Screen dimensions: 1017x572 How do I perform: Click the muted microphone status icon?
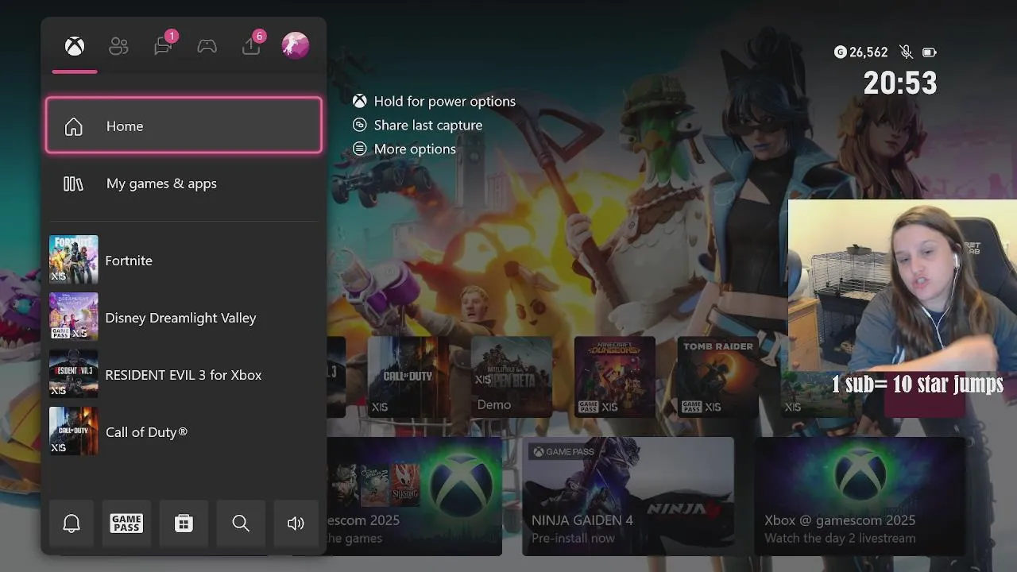(x=906, y=52)
